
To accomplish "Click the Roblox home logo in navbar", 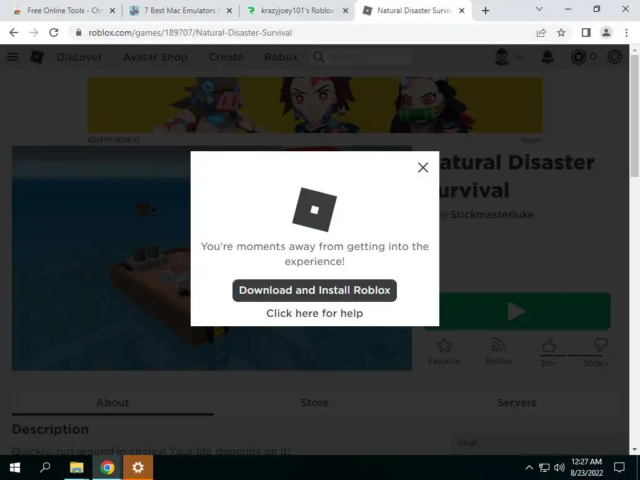I will click(x=36, y=57).
